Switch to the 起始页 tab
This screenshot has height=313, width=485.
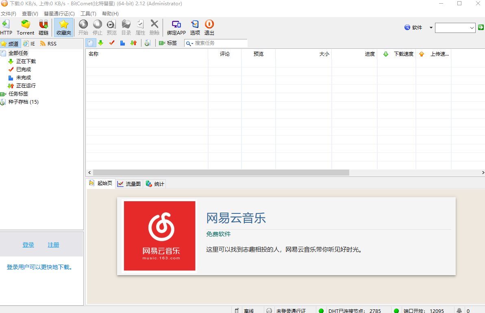[101, 183]
